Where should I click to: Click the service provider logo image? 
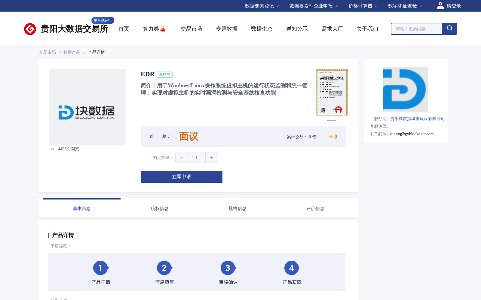(406, 89)
